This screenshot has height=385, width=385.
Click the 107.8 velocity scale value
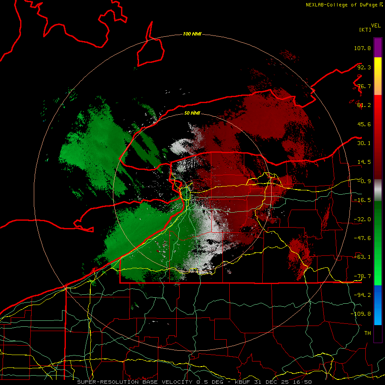[x=362, y=48]
